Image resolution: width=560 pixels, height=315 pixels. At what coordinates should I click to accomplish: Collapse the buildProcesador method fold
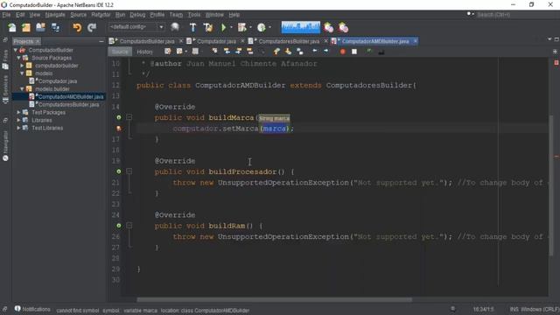click(x=129, y=171)
